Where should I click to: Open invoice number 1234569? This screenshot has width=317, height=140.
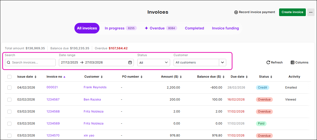click(53, 123)
